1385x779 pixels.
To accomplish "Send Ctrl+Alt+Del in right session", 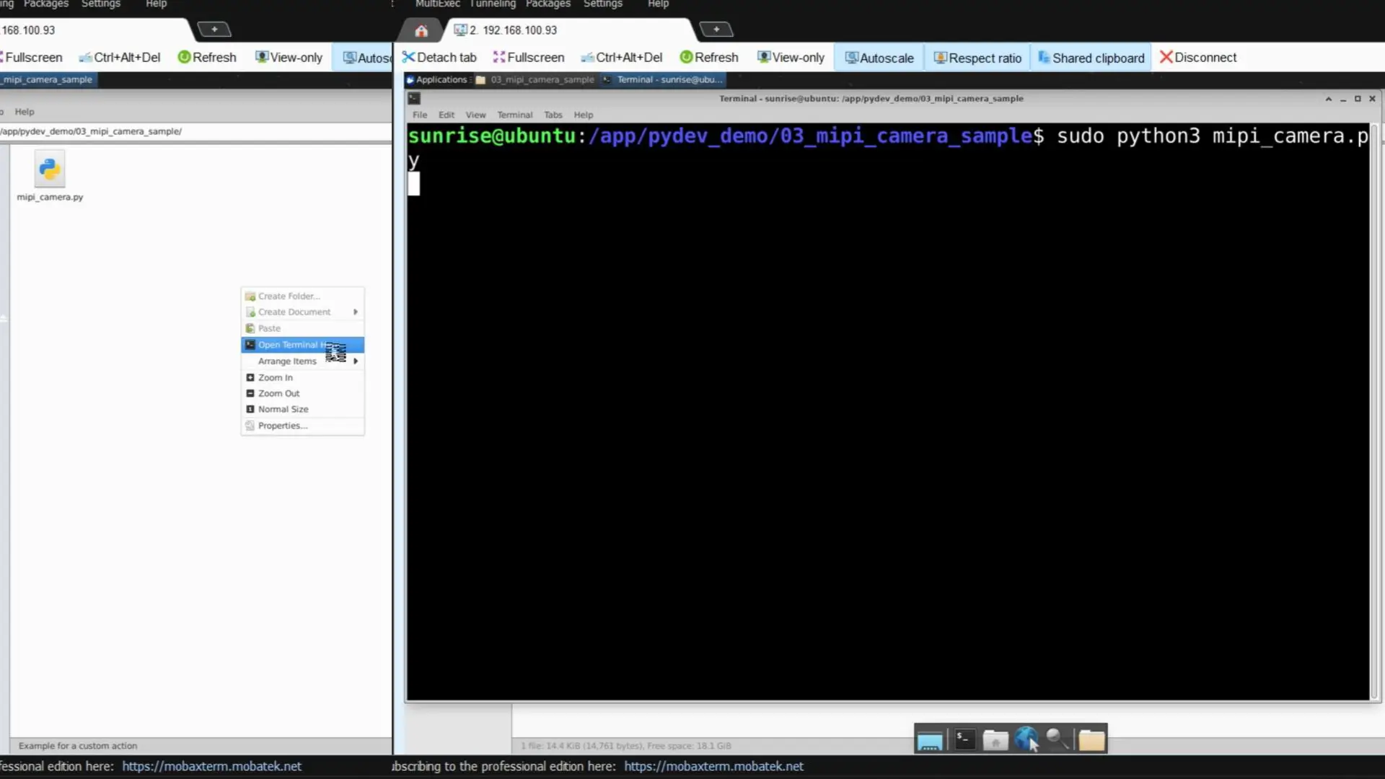I will (621, 57).
